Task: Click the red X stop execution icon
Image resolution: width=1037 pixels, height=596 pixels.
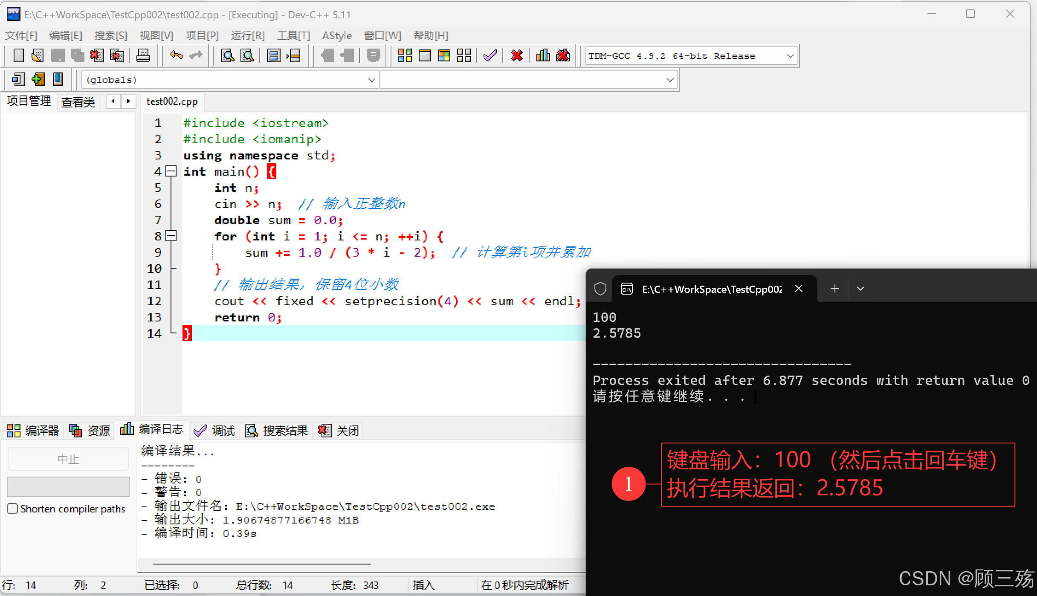Action: tap(516, 56)
